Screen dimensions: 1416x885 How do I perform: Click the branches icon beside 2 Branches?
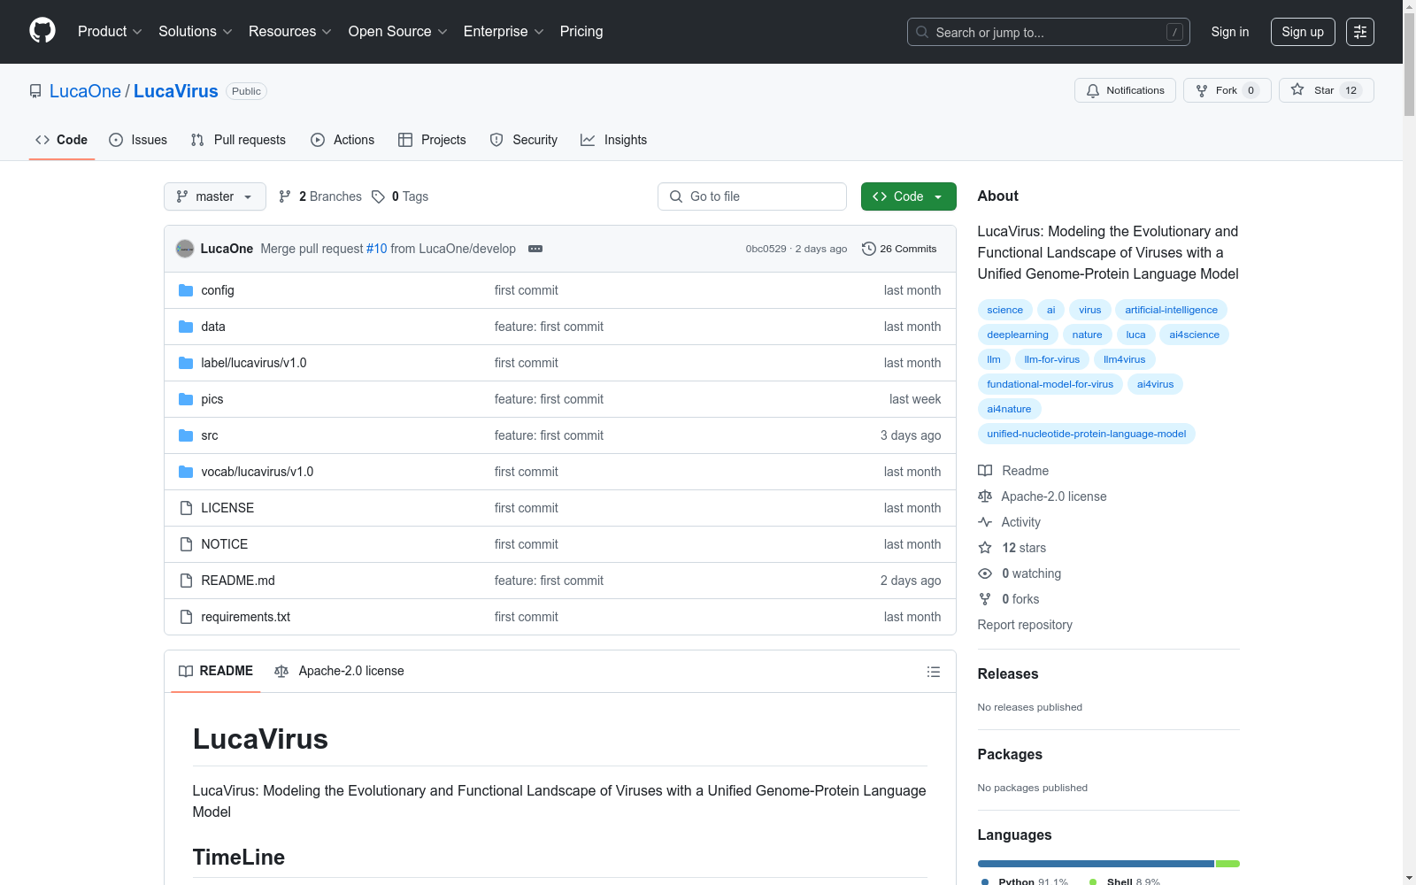285,196
